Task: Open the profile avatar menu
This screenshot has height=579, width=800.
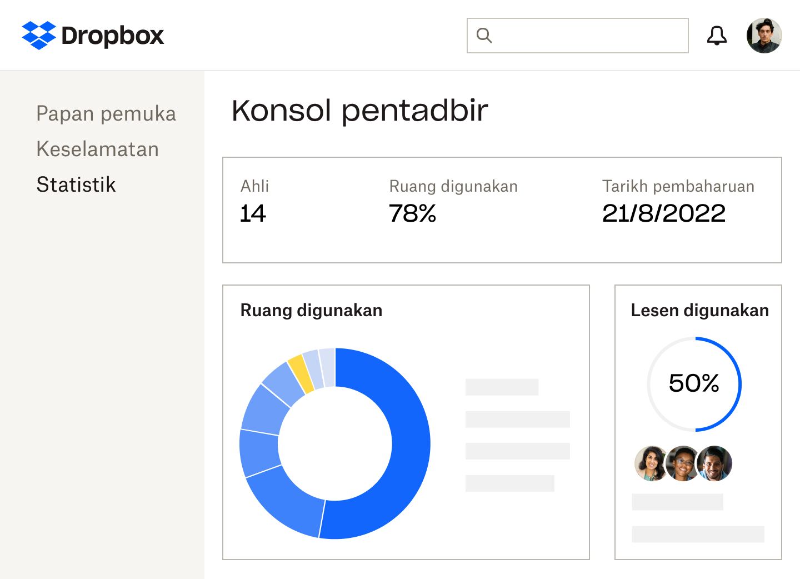Action: click(764, 35)
